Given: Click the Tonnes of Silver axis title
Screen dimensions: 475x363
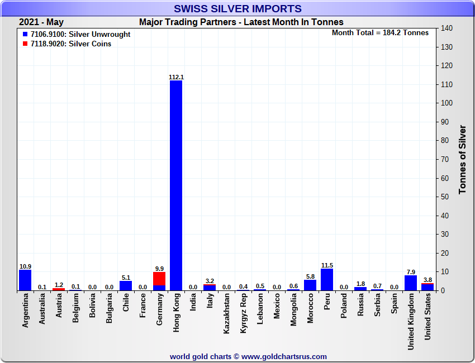Looking at the screenshot, I should [x=462, y=160].
